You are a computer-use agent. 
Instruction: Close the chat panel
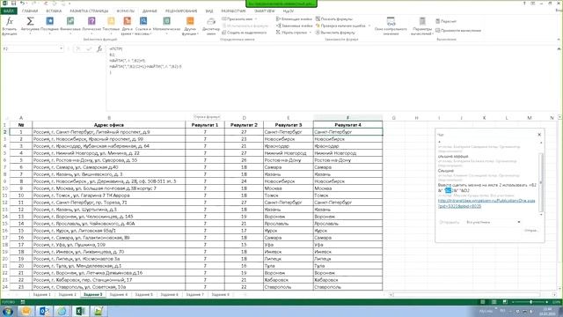click(x=539, y=135)
